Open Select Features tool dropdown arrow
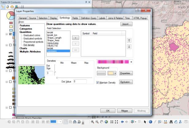The height and width of the screenshot is (128, 189). (136, 122)
